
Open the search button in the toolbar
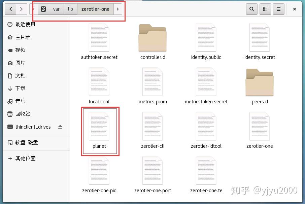click(x=251, y=9)
